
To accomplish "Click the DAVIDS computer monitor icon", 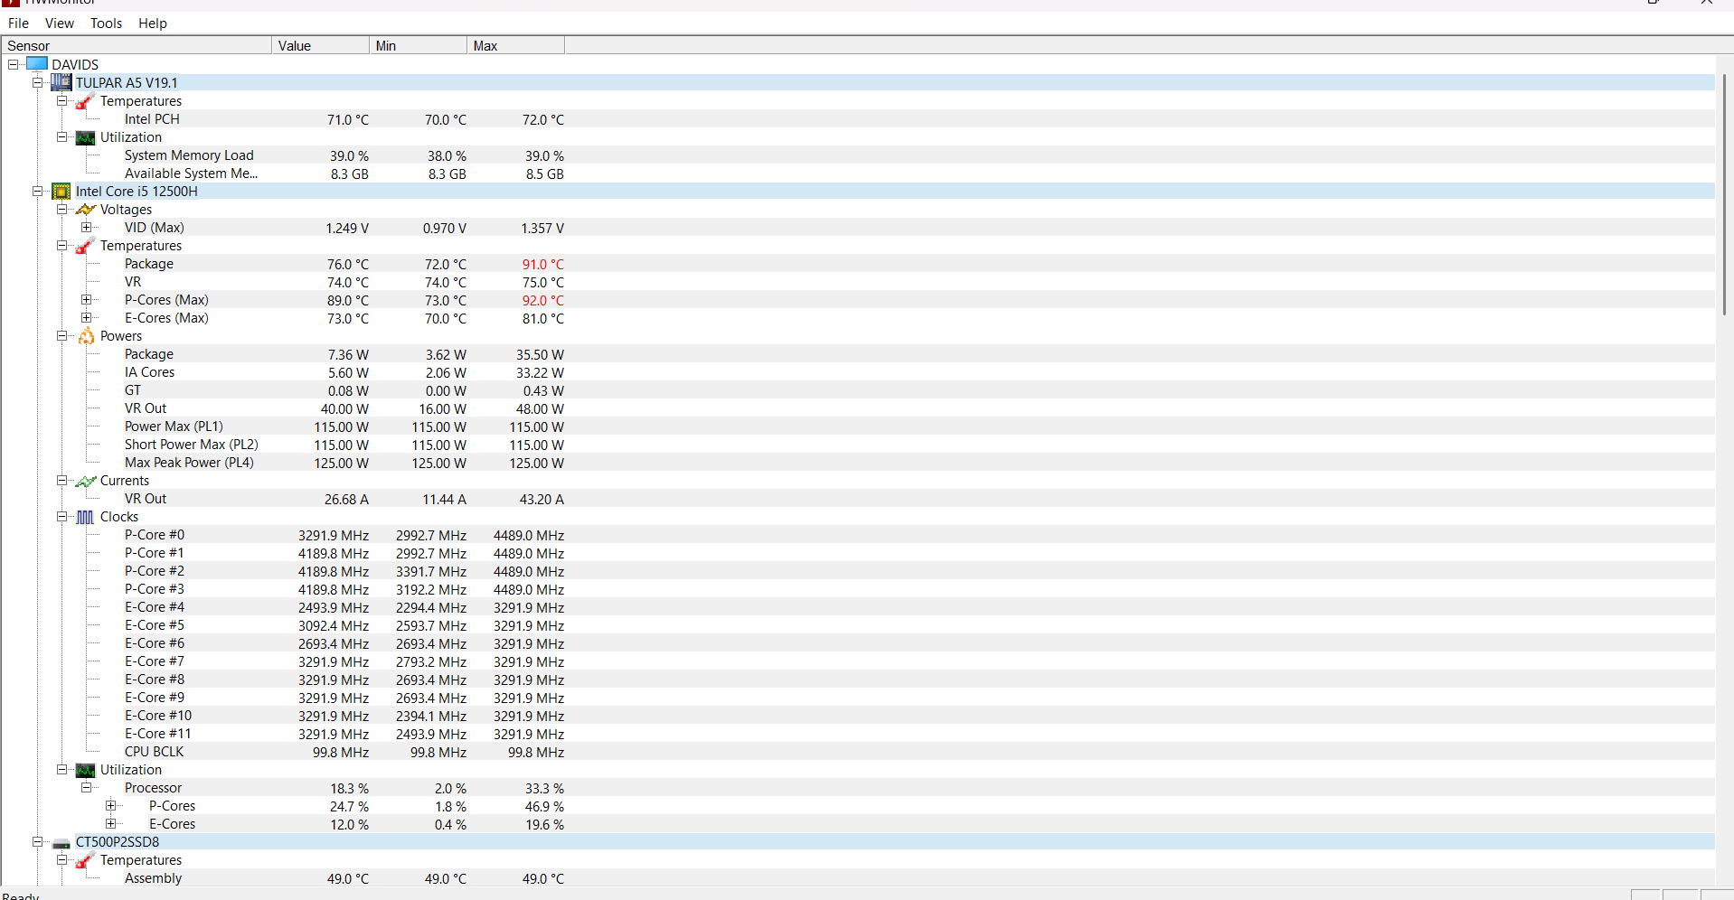I will coord(37,64).
